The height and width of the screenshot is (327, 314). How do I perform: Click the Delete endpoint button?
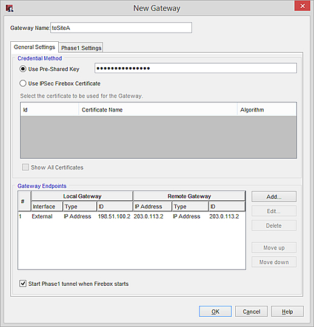point(274,225)
